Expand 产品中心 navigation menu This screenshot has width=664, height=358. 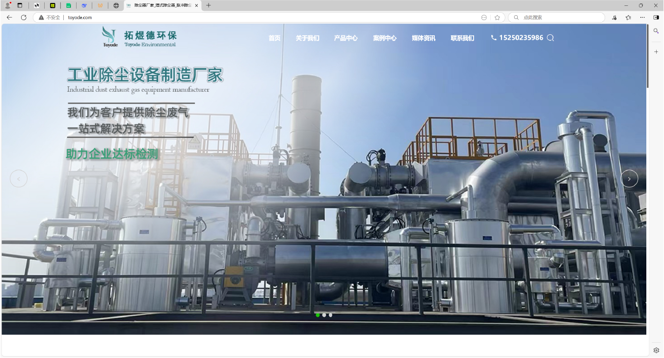click(346, 38)
